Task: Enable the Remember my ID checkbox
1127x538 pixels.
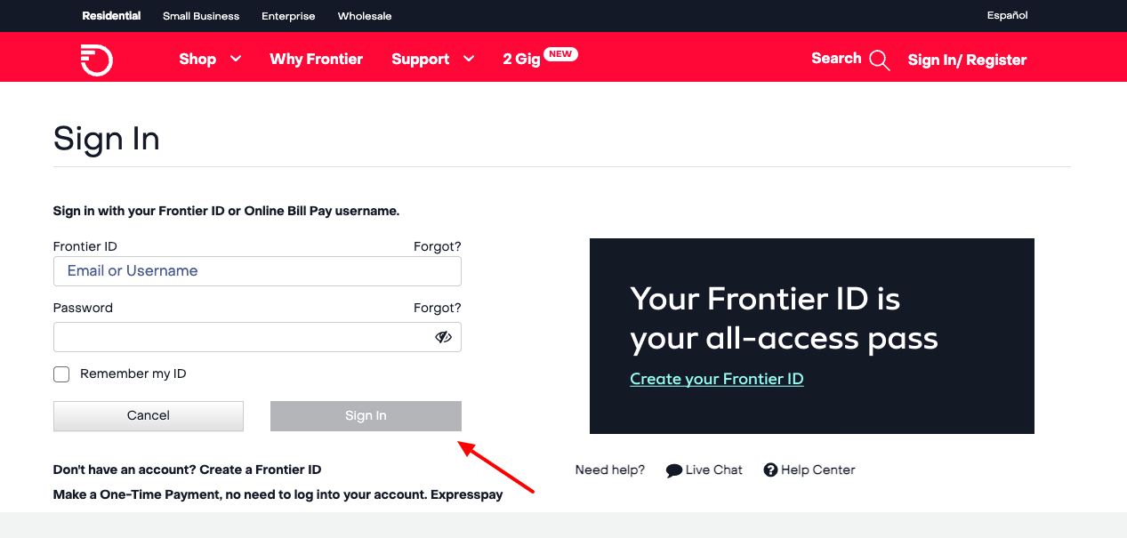Action: click(60, 374)
